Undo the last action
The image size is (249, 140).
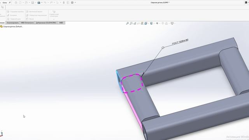click(45, 3)
